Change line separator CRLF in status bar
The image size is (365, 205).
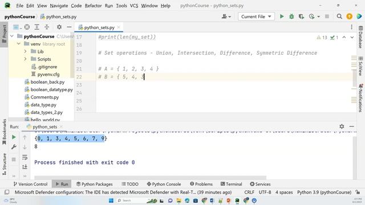click(249, 192)
